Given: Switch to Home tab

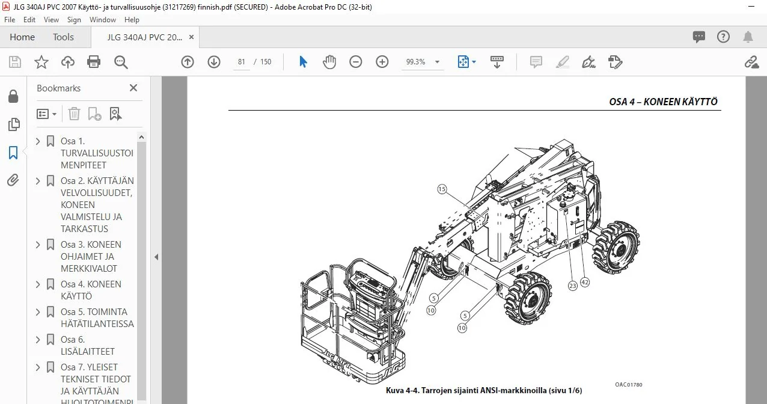Looking at the screenshot, I should (22, 37).
